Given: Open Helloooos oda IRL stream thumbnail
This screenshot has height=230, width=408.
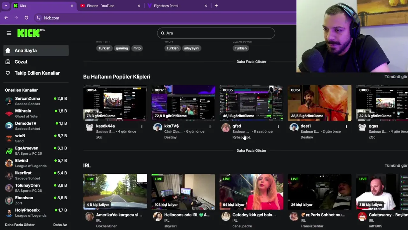Looking at the screenshot, I should [x=183, y=192].
